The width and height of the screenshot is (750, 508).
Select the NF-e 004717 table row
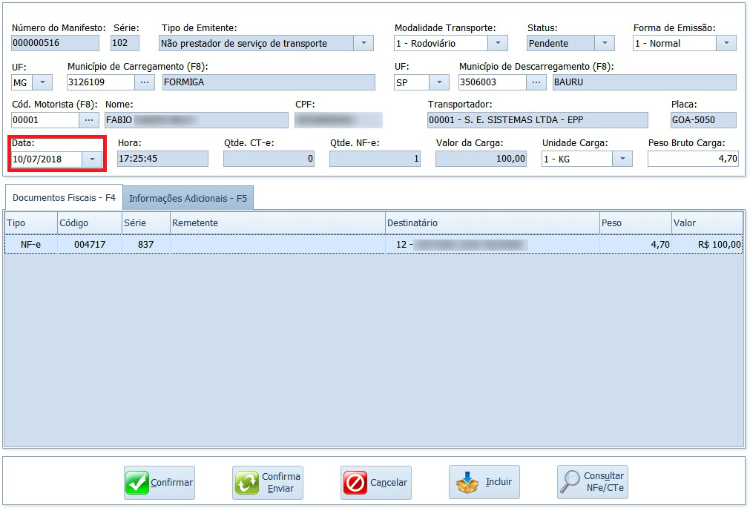[297, 244]
